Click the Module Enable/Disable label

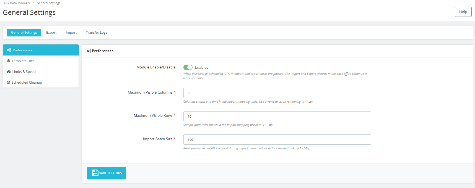click(156, 67)
